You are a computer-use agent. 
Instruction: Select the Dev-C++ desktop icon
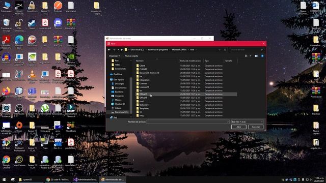pos(58,144)
